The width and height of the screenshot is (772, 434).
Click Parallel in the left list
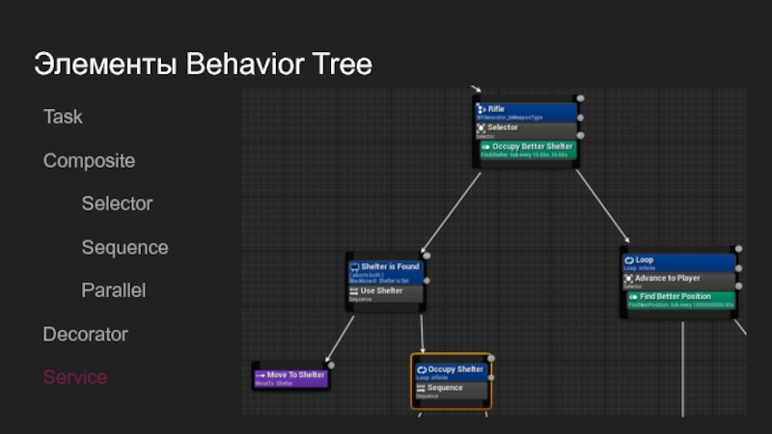(113, 290)
